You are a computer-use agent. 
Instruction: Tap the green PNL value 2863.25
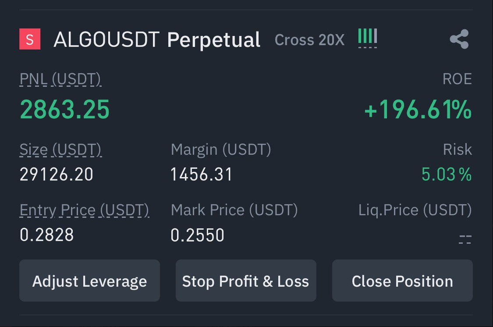pyautogui.click(x=65, y=110)
